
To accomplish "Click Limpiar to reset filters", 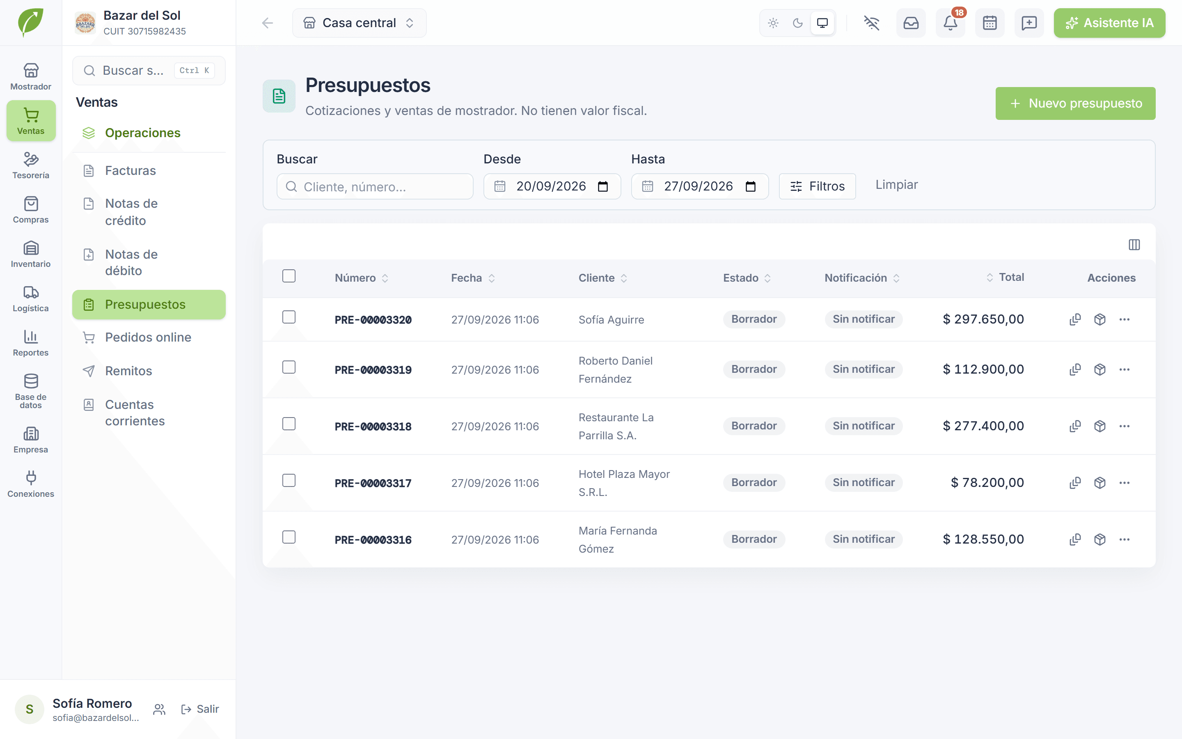I will tap(896, 185).
